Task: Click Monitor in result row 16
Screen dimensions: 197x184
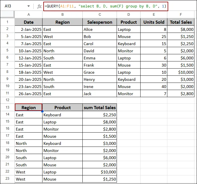Action: 62,129
